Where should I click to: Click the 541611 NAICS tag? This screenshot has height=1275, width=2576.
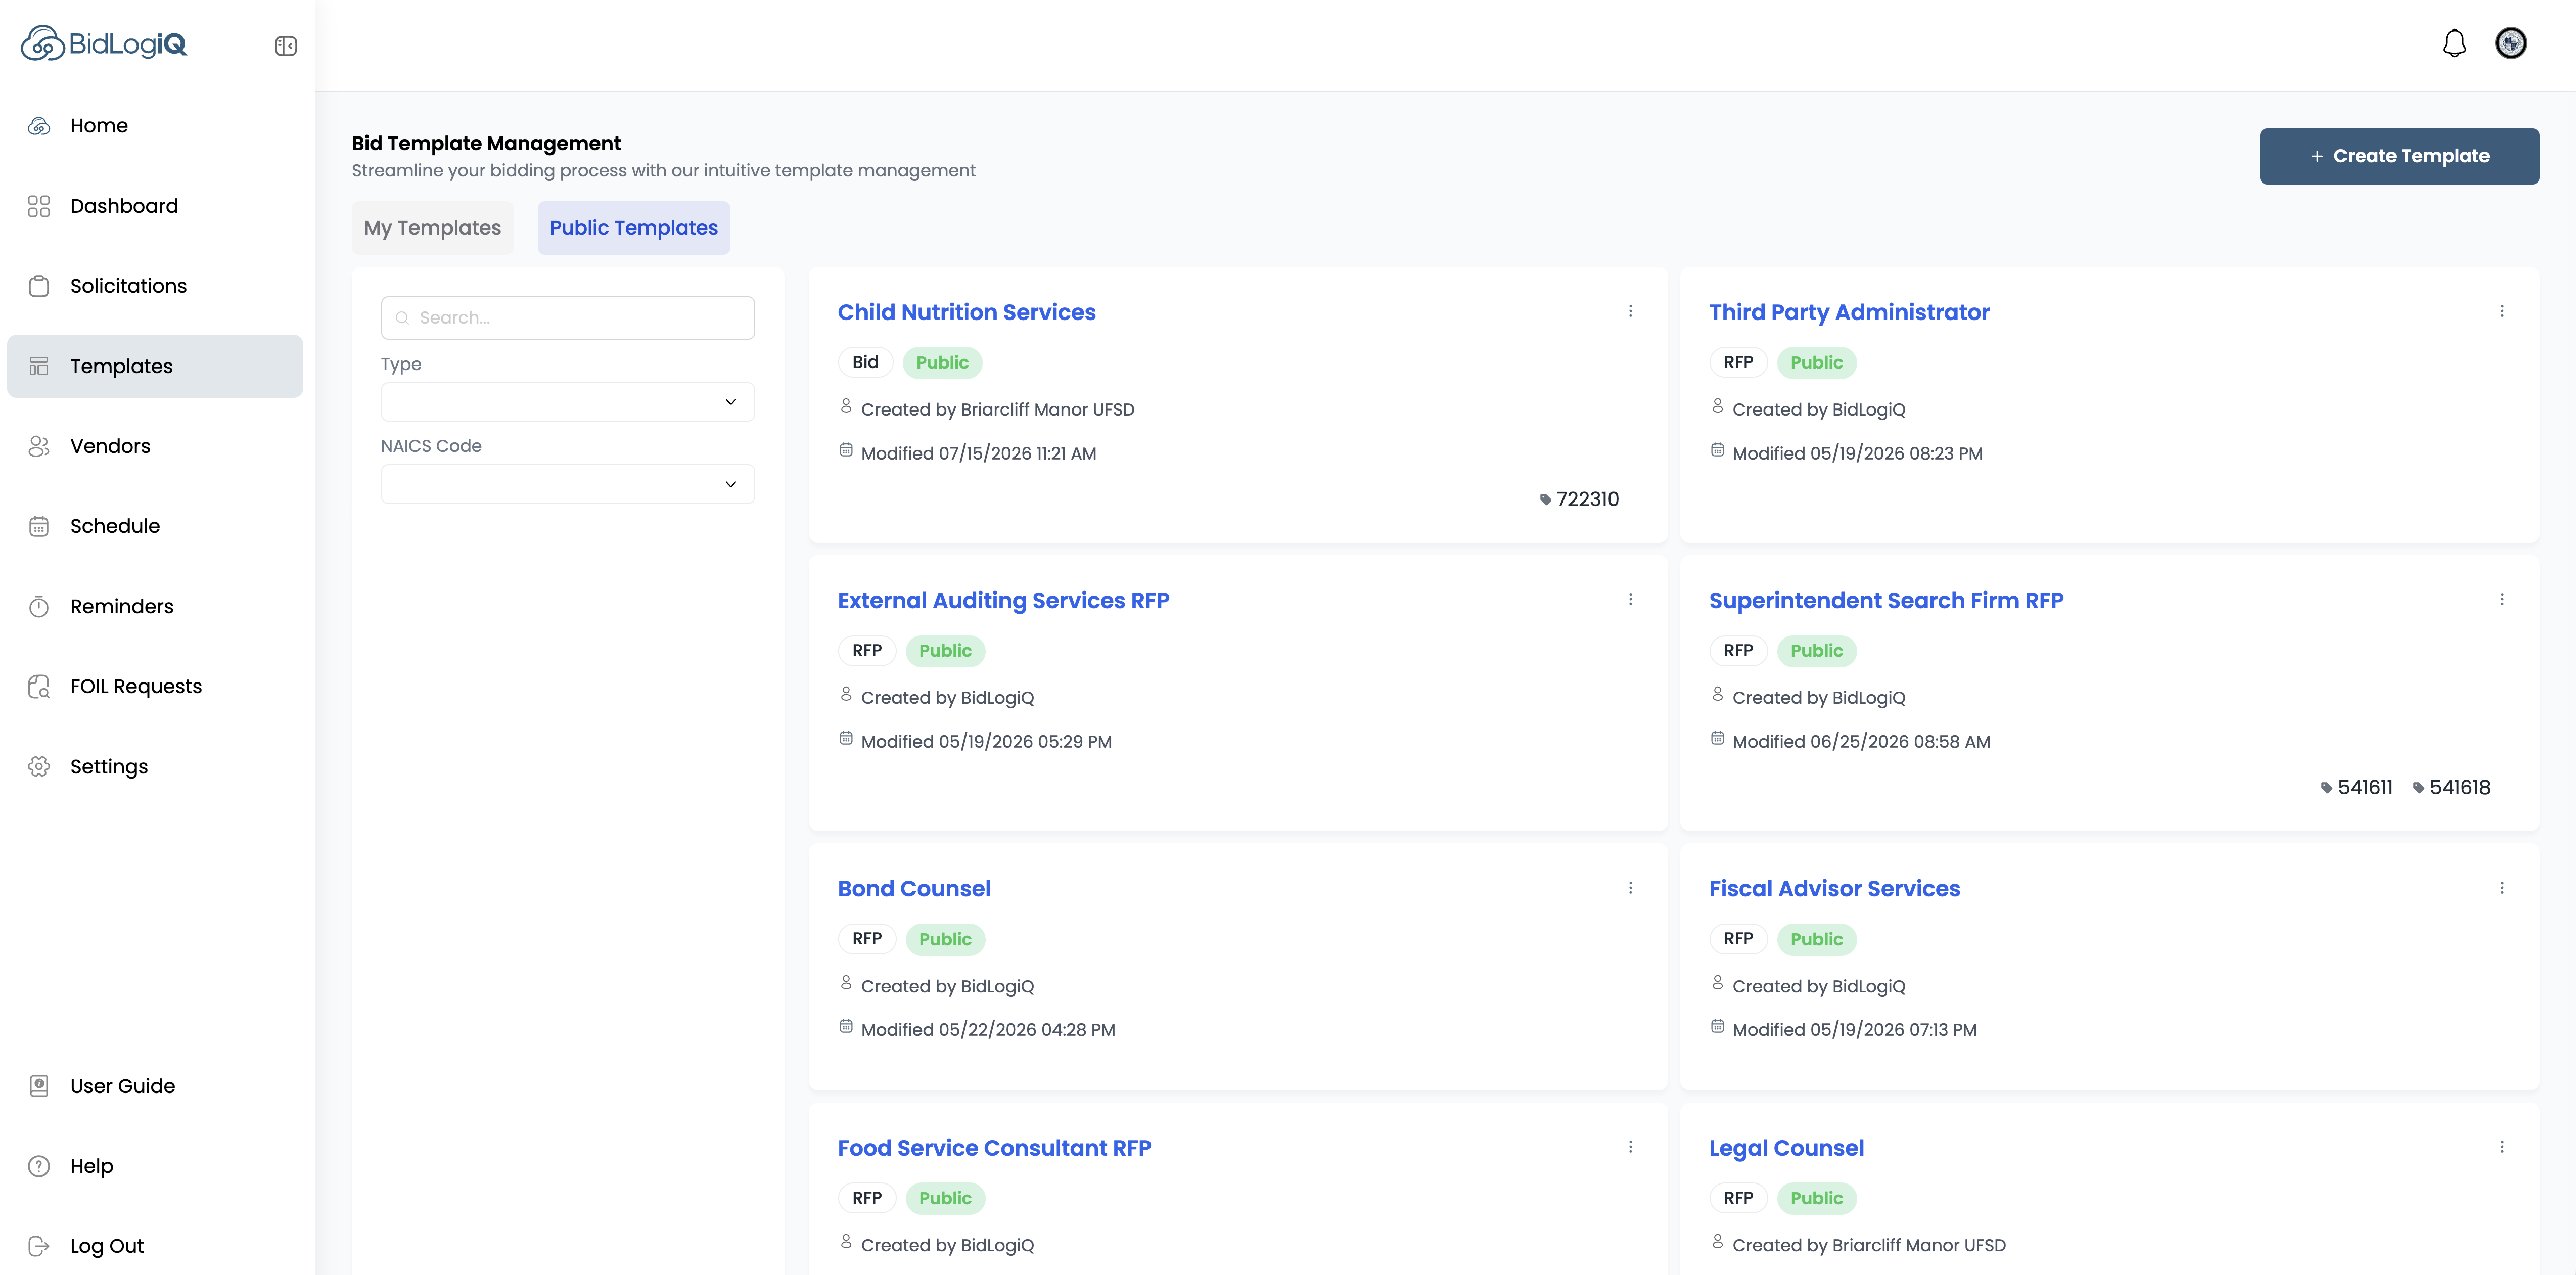[2357, 788]
